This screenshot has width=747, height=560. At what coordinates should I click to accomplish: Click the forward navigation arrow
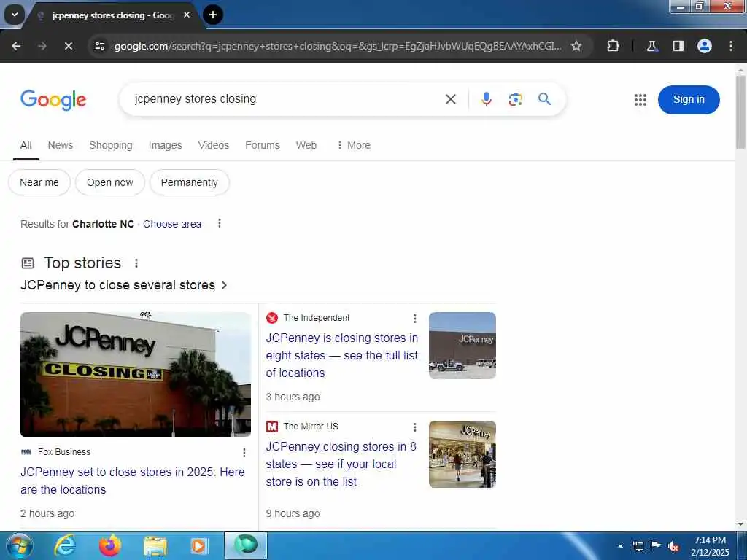(x=42, y=46)
